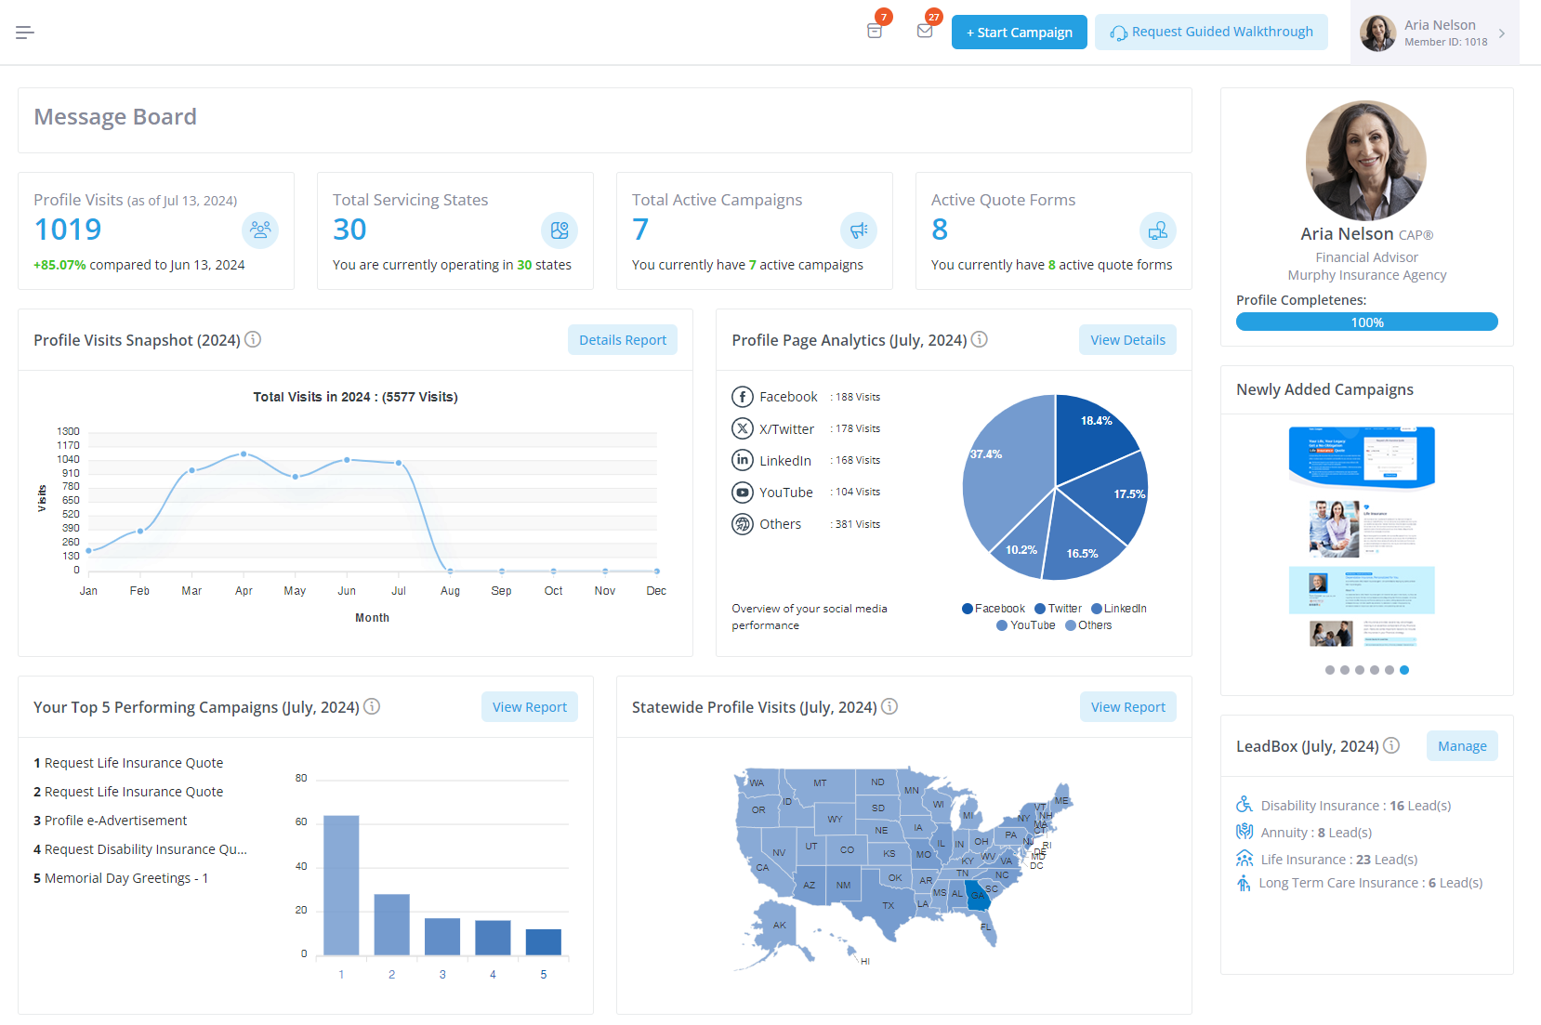Toggle Facebook legend in pie chart

(993, 609)
